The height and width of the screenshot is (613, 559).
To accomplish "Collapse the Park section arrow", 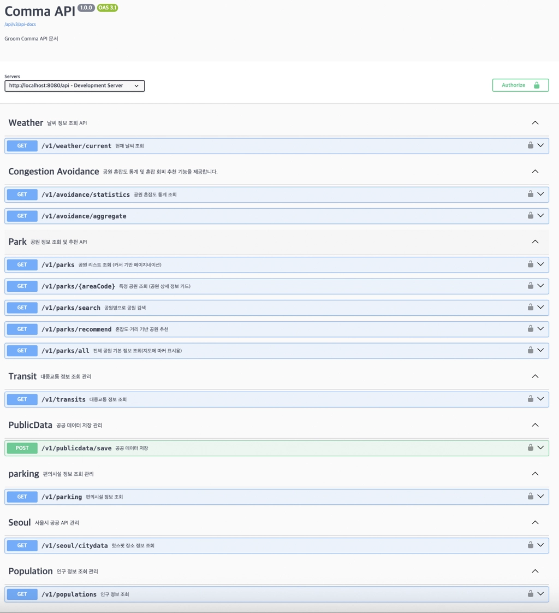I will coord(535,241).
